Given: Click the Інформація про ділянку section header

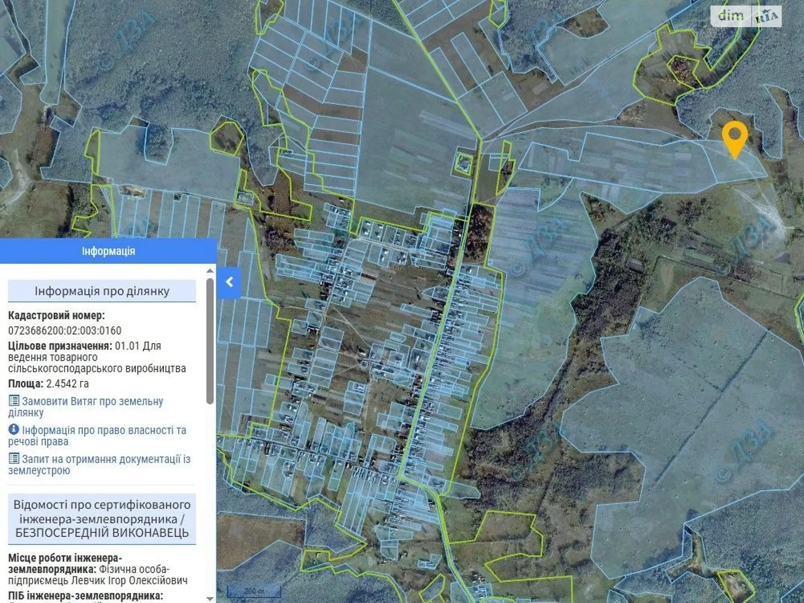Looking at the screenshot, I should (102, 291).
